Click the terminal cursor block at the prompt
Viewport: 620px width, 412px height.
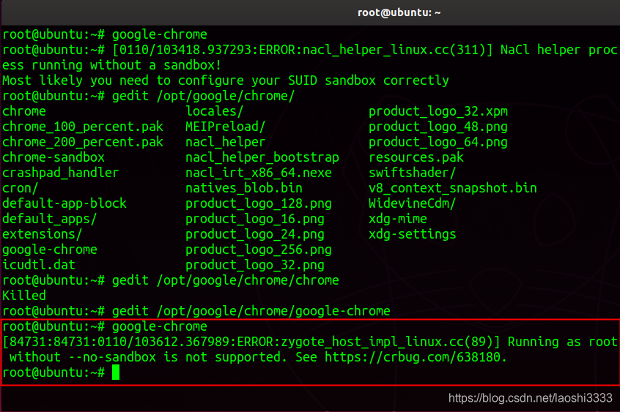point(116,372)
